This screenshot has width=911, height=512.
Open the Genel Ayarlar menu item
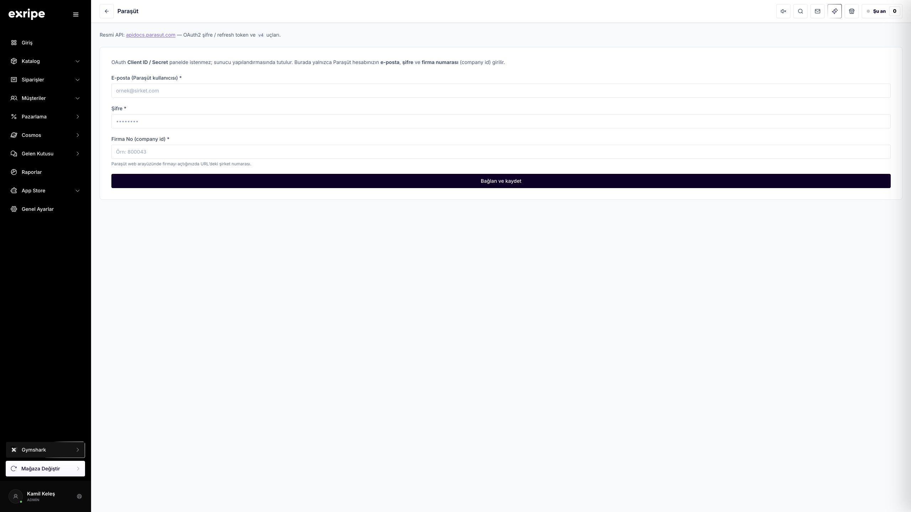pyautogui.click(x=45, y=209)
